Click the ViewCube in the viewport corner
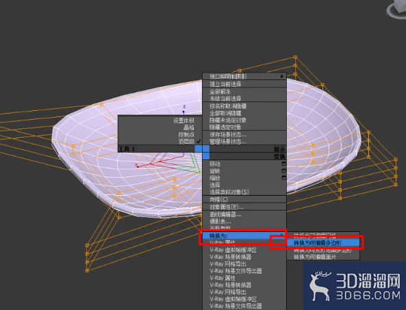The height and width of the screenshot is (310, 406). pos(396,10)
